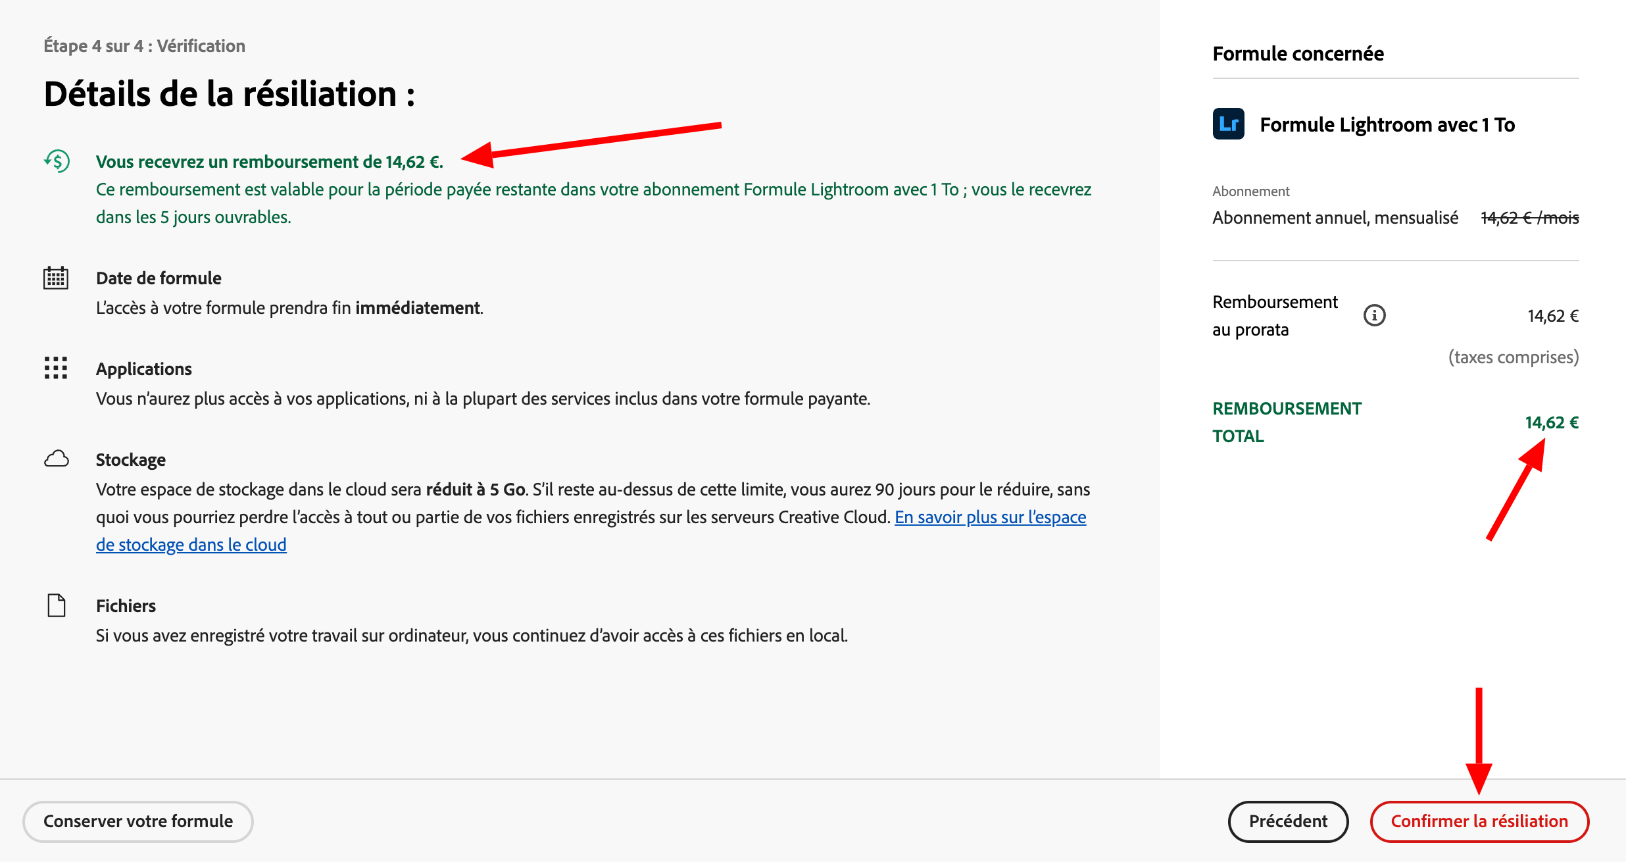The width and height of the screenshot is (1626, 862).
Task: Click 'Remboursement au prorata' label
Action: coord(1275,316)
